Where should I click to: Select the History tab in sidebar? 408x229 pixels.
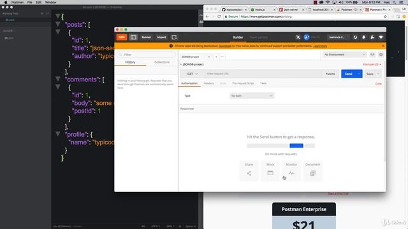[x=130, y=62]
